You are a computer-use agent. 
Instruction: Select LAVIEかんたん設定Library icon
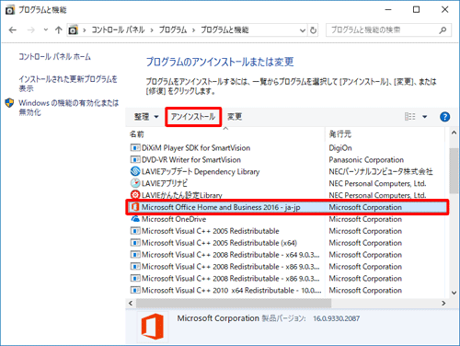click(x=135, y=195)
